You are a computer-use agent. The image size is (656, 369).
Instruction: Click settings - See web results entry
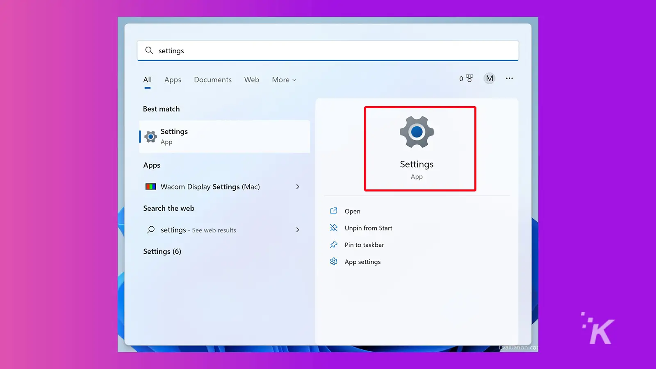pyautogui.click(x=225, y=230)
